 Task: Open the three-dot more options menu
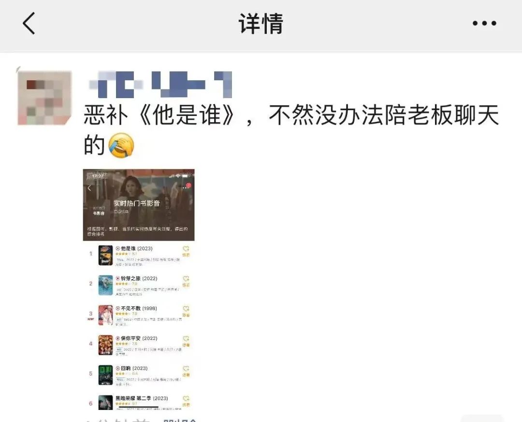click(x=484, y=23)
